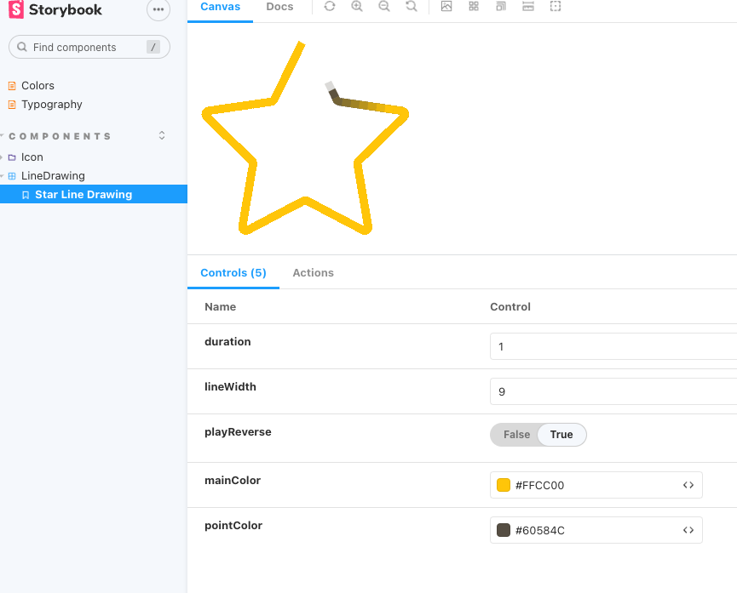Click the lineWidth input field
The image size is (737, 593).
click(x=613, y=391)
